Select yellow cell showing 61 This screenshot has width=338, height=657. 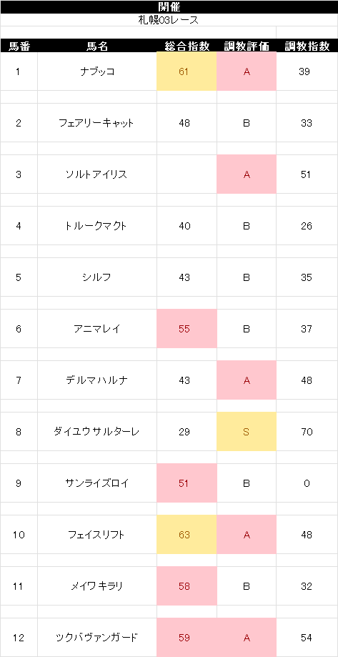[x=187, y=71]
